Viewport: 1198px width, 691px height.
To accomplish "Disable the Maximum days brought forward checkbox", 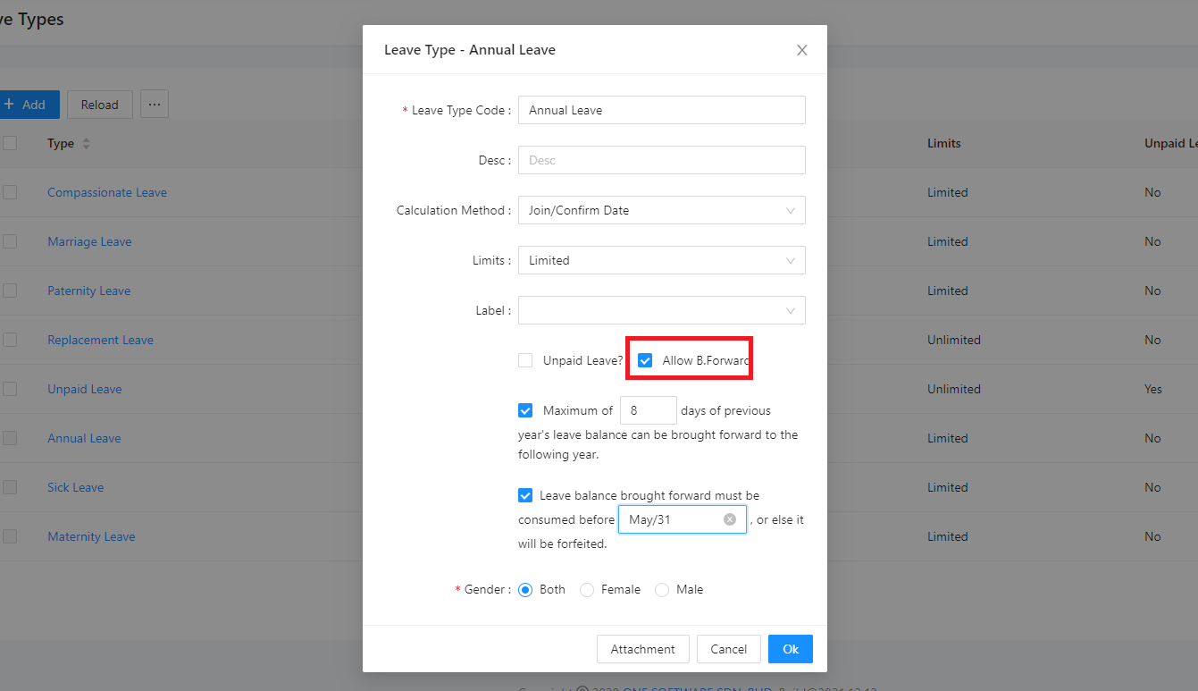I will 525,410.
